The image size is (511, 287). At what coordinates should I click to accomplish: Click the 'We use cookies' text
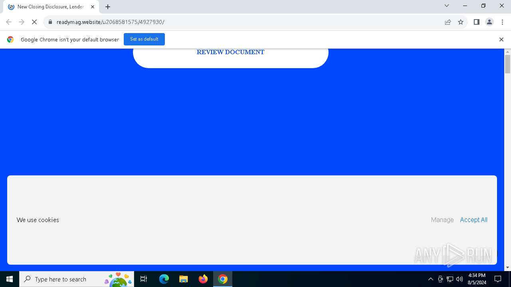38,220
